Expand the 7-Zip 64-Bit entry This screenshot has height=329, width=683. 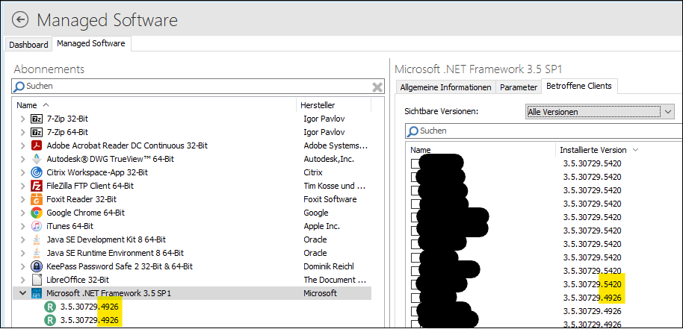coord(22,132)
